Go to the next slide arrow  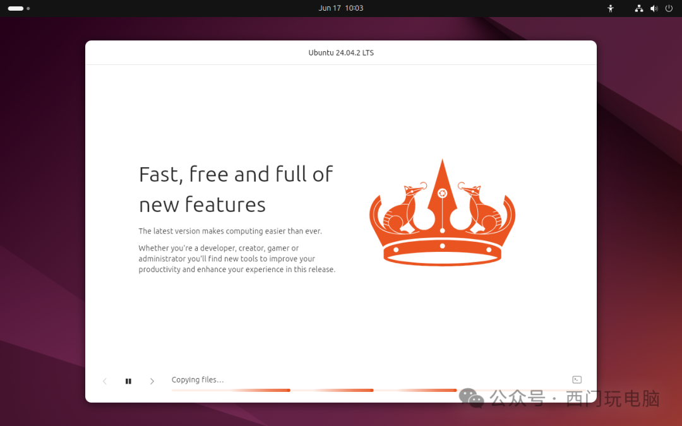152,381
